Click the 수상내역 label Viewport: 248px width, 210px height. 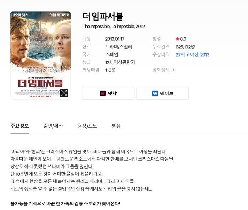click(x=161, y=54)
